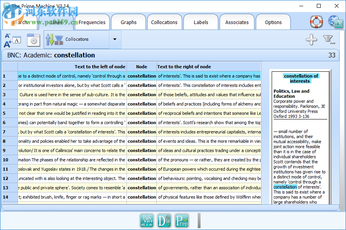Open help via the lifebuoy icon
Screen dimensions: 346x230
pos(316,22)
